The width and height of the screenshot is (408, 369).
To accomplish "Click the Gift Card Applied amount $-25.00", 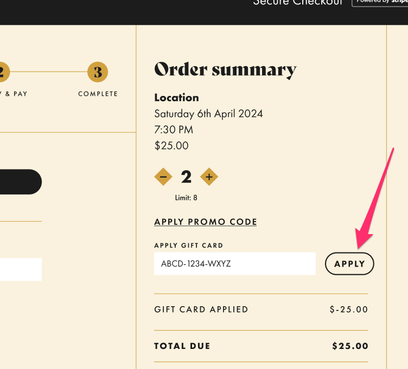I will (x=349, y=310).
